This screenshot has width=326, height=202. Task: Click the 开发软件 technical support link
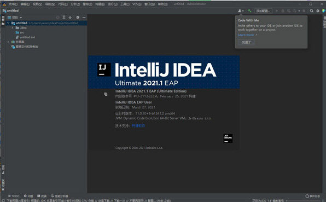point(138,126)
